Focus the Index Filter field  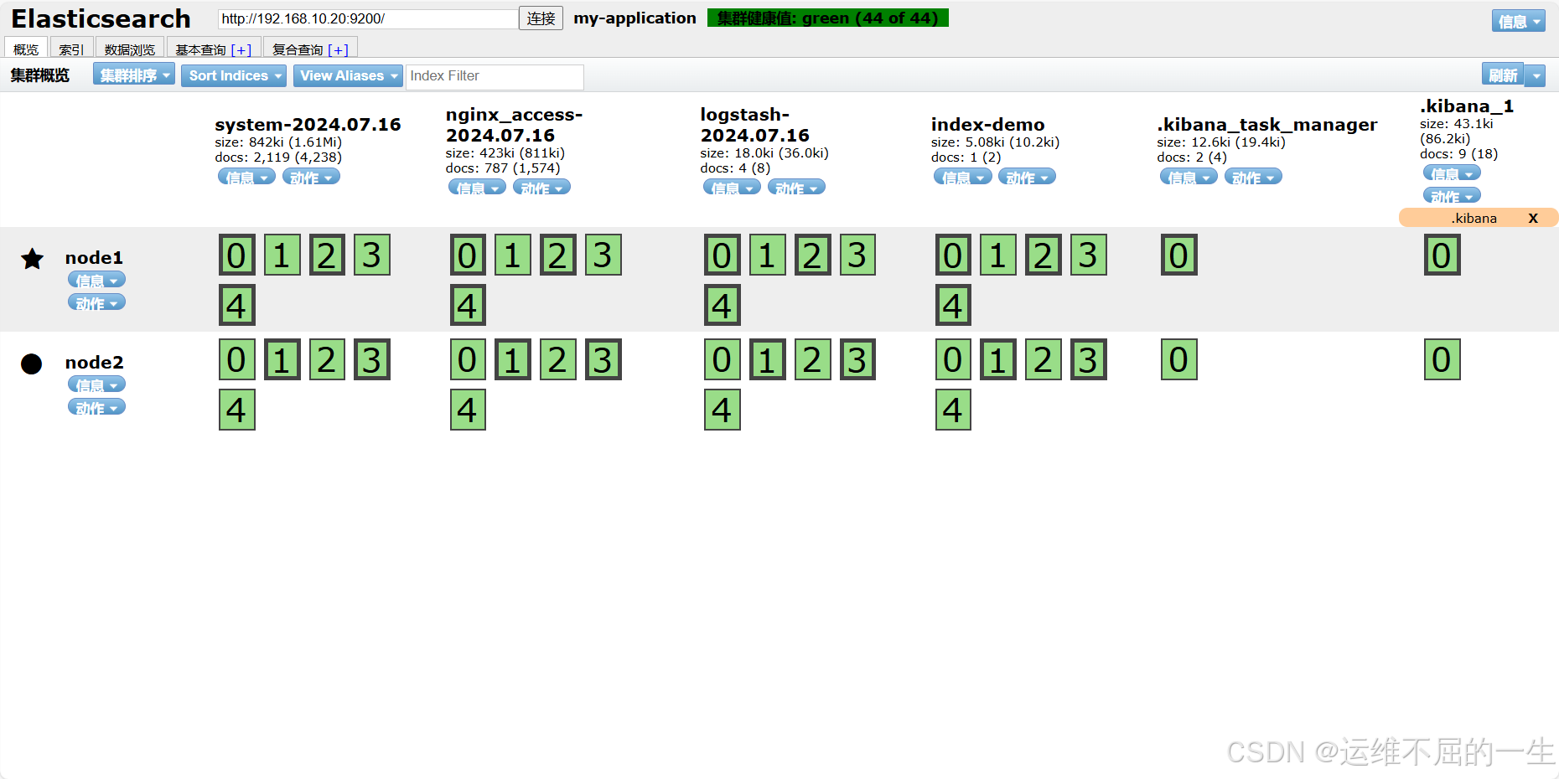(x=495, y=76)
